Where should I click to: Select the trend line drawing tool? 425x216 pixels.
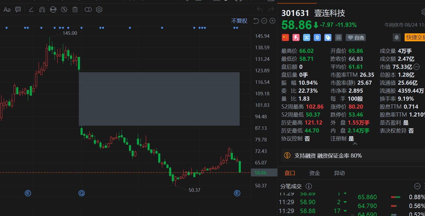tap(31, 10)
